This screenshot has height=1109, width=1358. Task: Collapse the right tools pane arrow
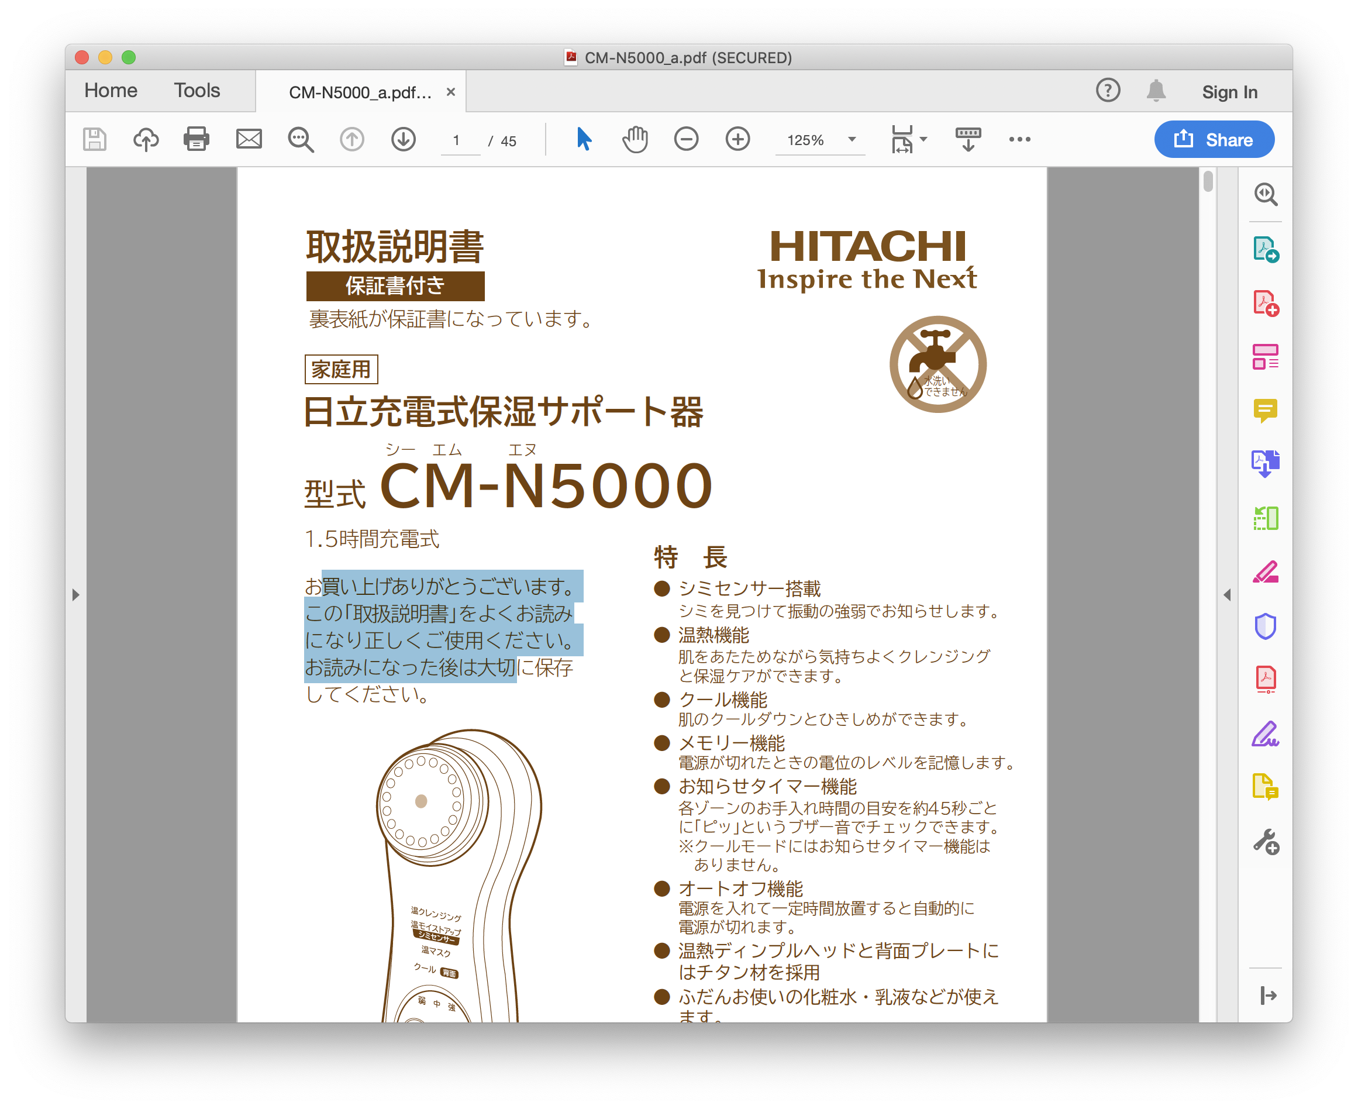coord(1269,996)
